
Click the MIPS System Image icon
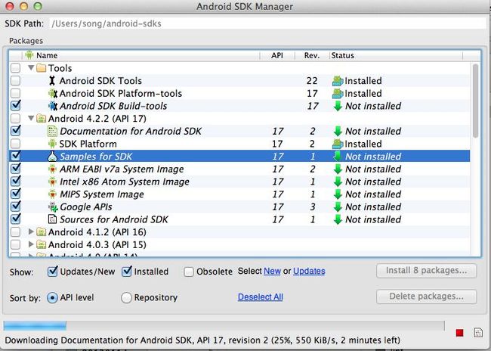52,194
